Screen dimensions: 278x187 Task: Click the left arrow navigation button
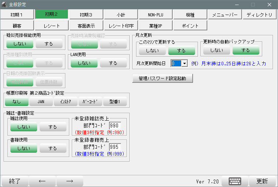pyautogui.click(x=42, y=181)
